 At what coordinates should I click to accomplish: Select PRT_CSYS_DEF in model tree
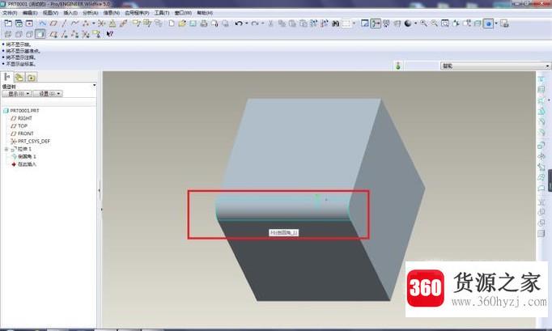click(30, 141)
